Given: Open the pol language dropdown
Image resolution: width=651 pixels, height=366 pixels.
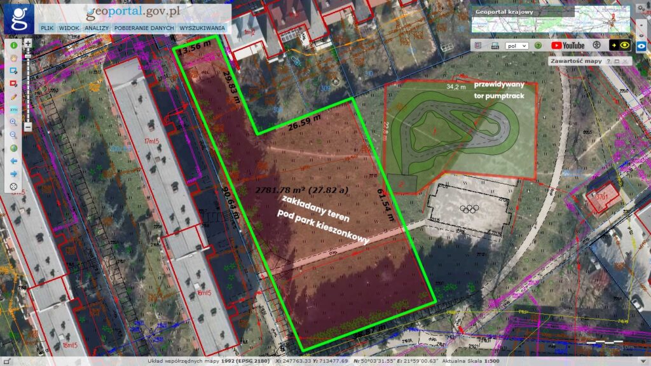Looking at the screenshot, I should [x=516, y=46].
